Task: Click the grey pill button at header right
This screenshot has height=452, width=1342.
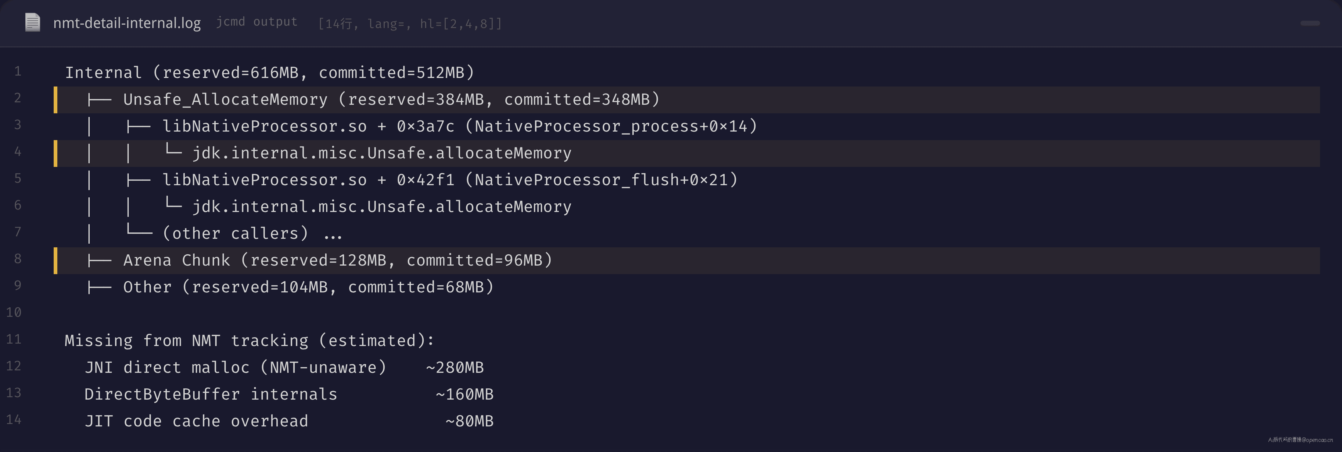Action: pos(1310,23)
